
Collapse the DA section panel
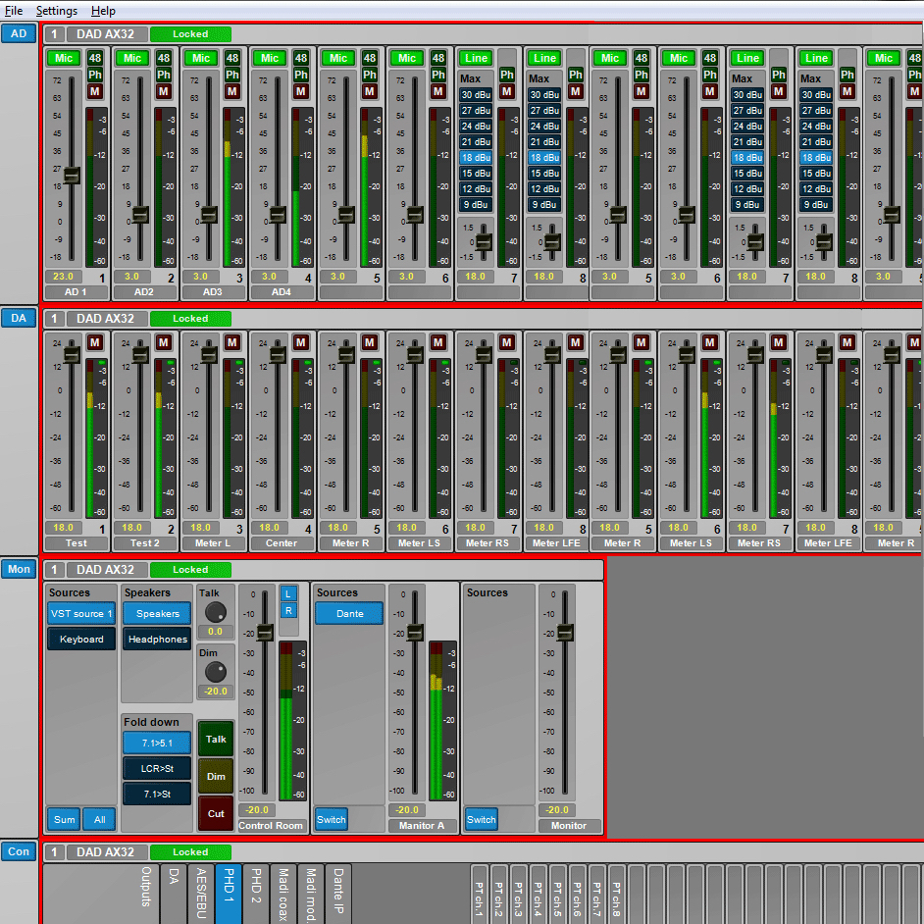coord(18,318)
